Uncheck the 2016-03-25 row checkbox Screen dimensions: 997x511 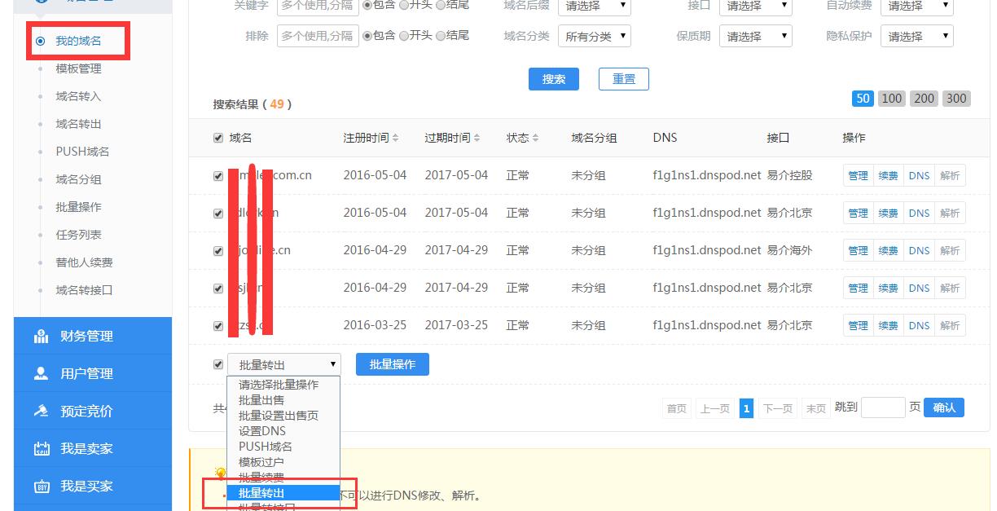217,326
